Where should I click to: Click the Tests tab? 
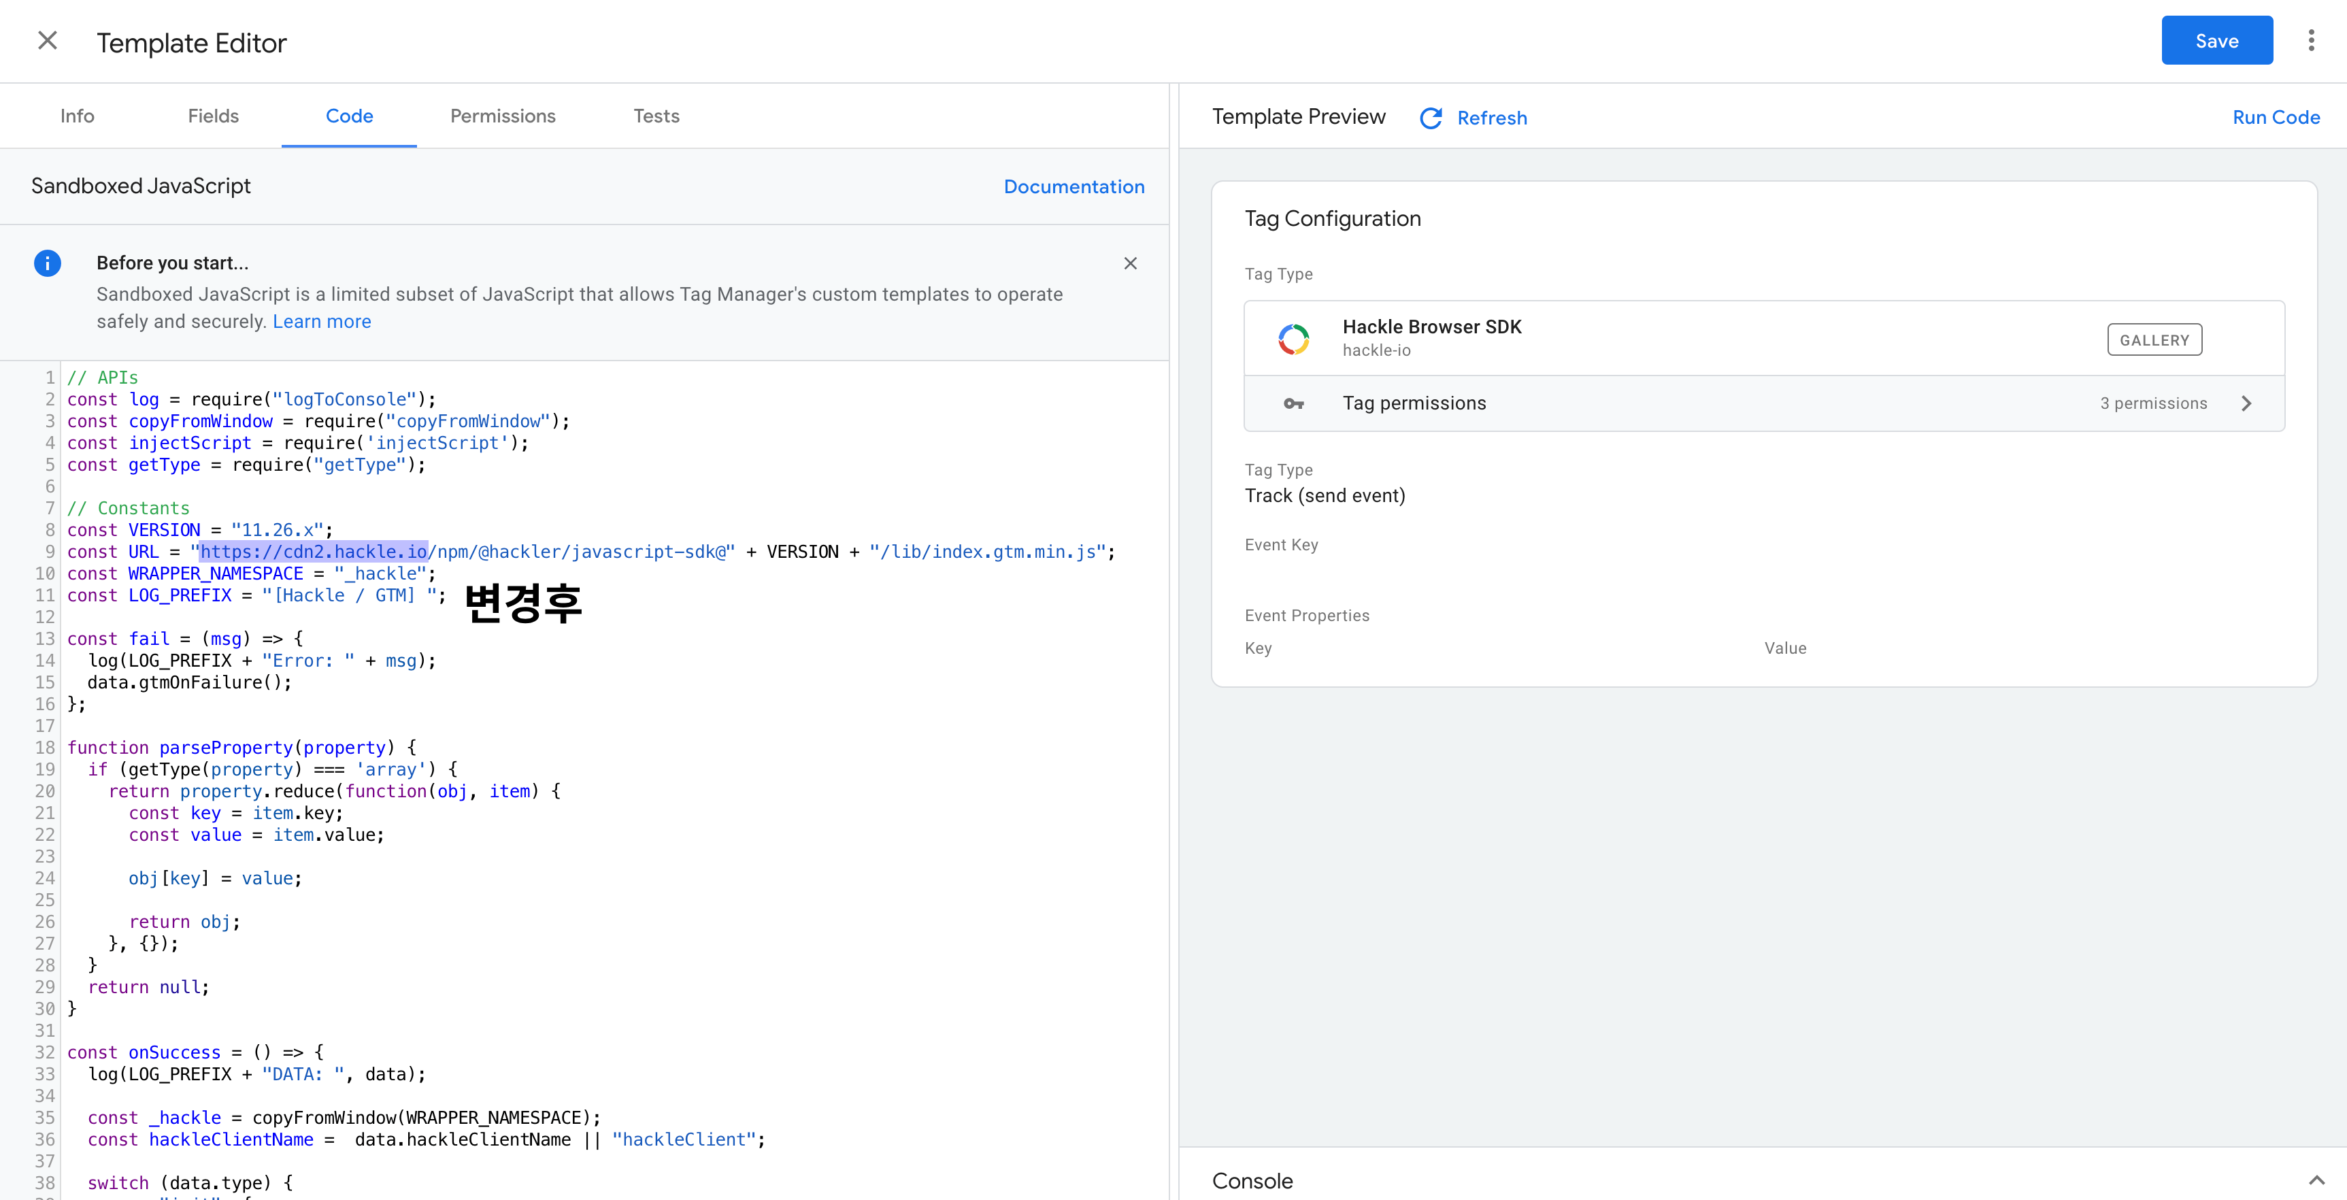click(655, 115)
